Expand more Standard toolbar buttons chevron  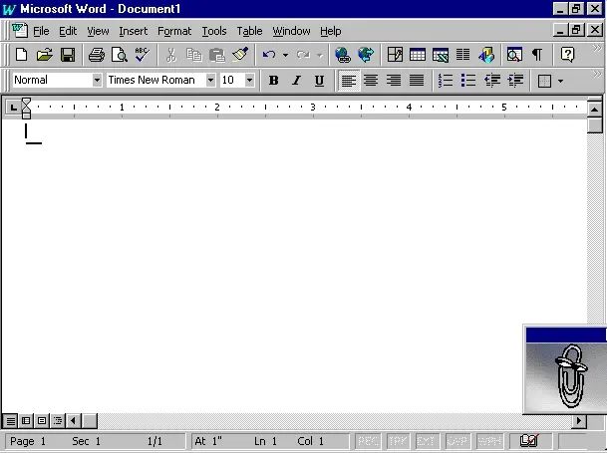[597, 49]
